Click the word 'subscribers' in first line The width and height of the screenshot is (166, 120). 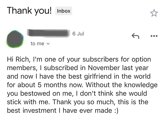coord(101,59)
